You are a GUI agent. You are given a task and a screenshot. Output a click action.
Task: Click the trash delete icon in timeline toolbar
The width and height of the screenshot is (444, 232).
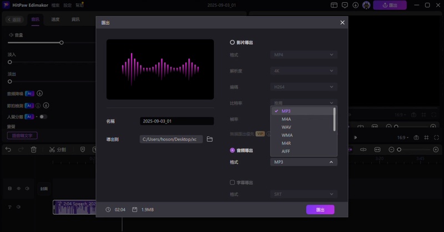(34, 150)
